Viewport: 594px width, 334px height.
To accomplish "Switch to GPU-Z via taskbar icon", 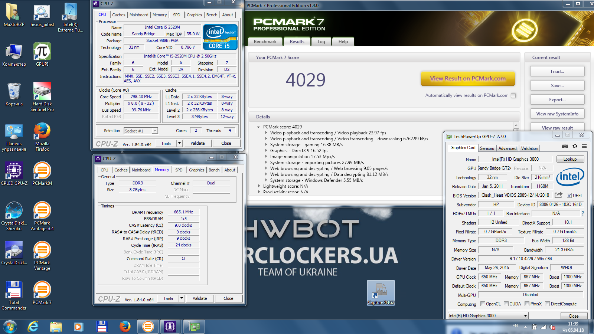I will pyautogui.click(x=194, y=327).
